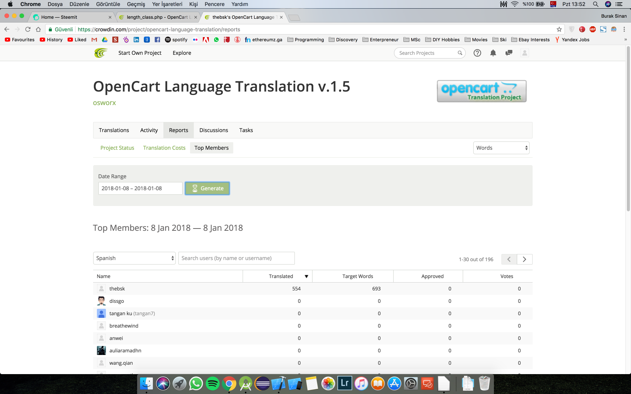Image resolution: width=631 pixels, height=394 pixels.
Task: Click the Start Own Project link
Action: (x=140, y=53)
